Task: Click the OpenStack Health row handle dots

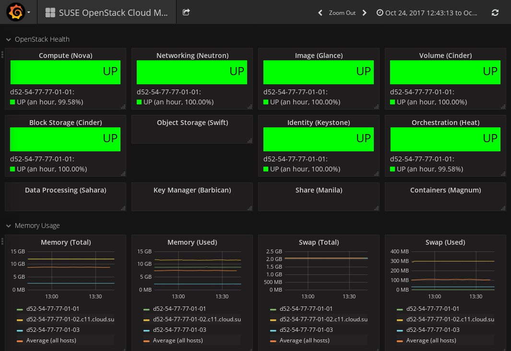Action: pyautogui.click(x=2, y=55)
